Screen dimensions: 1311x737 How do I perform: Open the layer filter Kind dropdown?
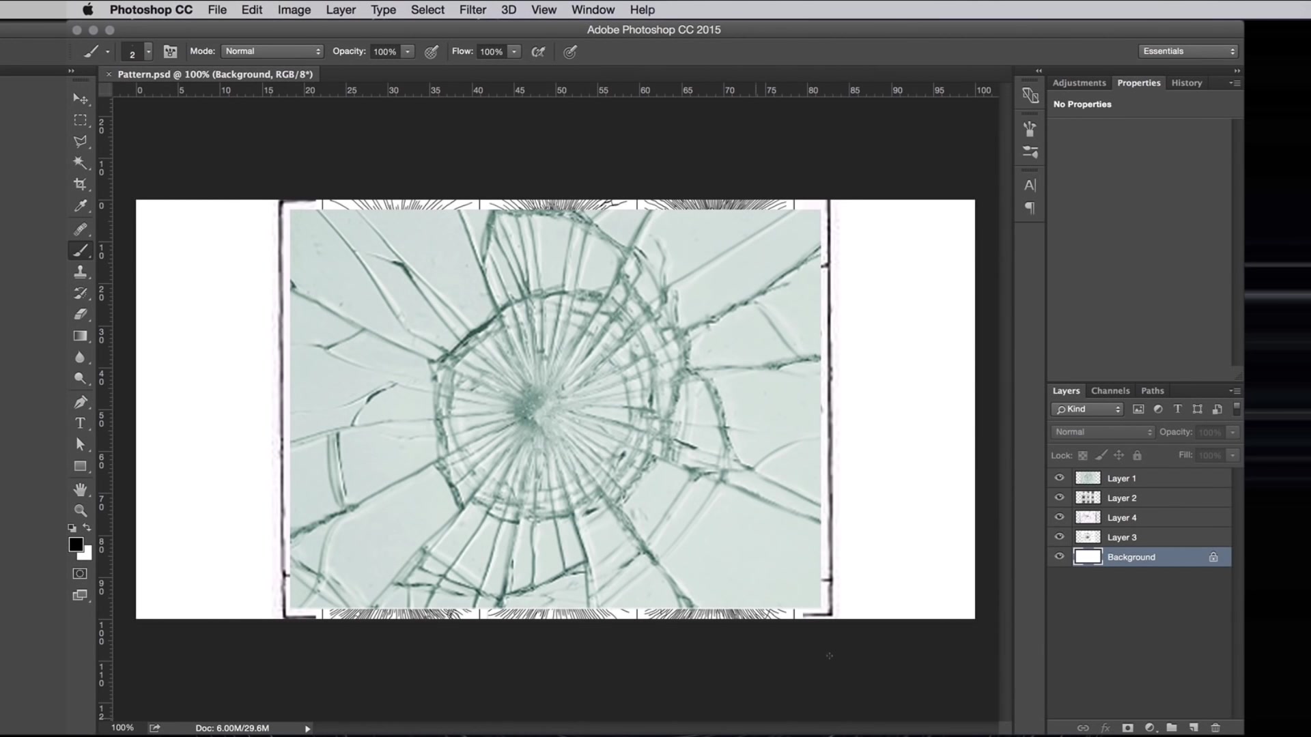(1086, 409)
